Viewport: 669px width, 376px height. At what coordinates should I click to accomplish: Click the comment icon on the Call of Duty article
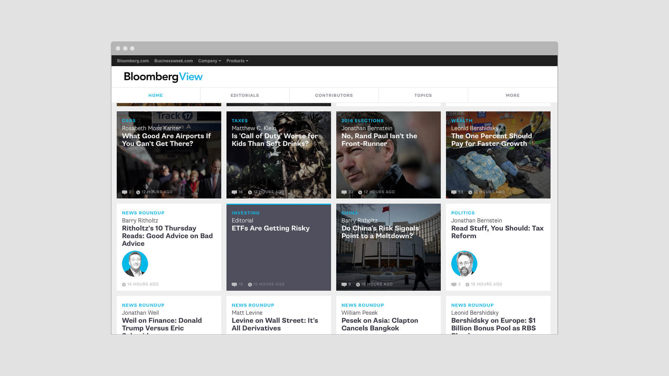tap(234, 192)
